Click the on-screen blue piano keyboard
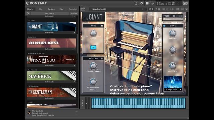Viewport: 214px width, 120px height. [138, 103]
